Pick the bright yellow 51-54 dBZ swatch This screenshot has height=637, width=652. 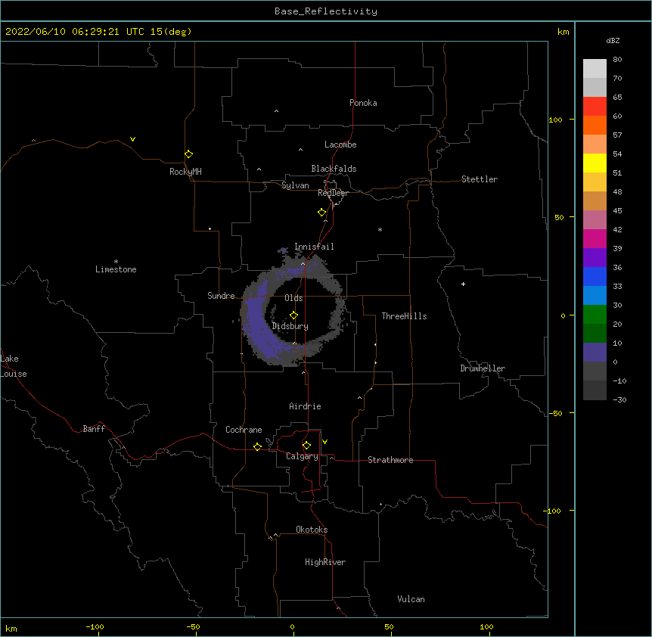tap(595, 163)
